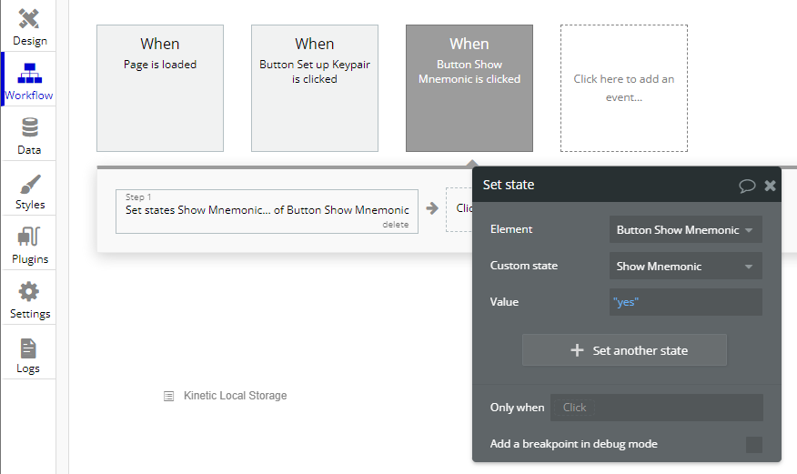Open the Settings gear icon
The image size is (797, 474).
pos(29,292)
